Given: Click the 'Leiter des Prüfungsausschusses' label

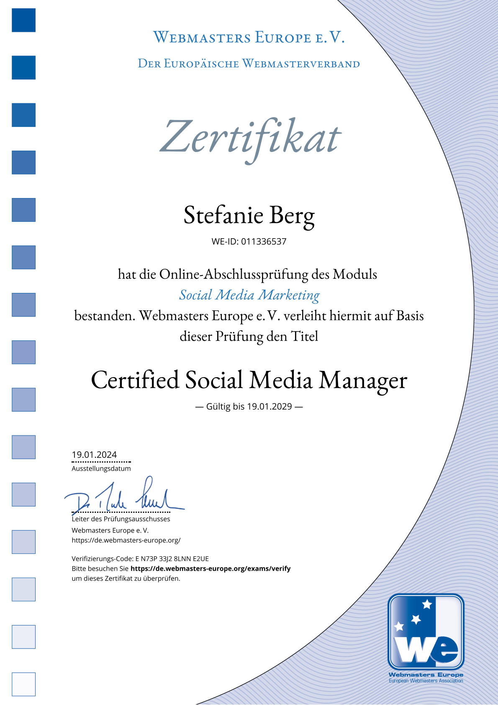Looking at the screenshot, I should click(121, 519).
